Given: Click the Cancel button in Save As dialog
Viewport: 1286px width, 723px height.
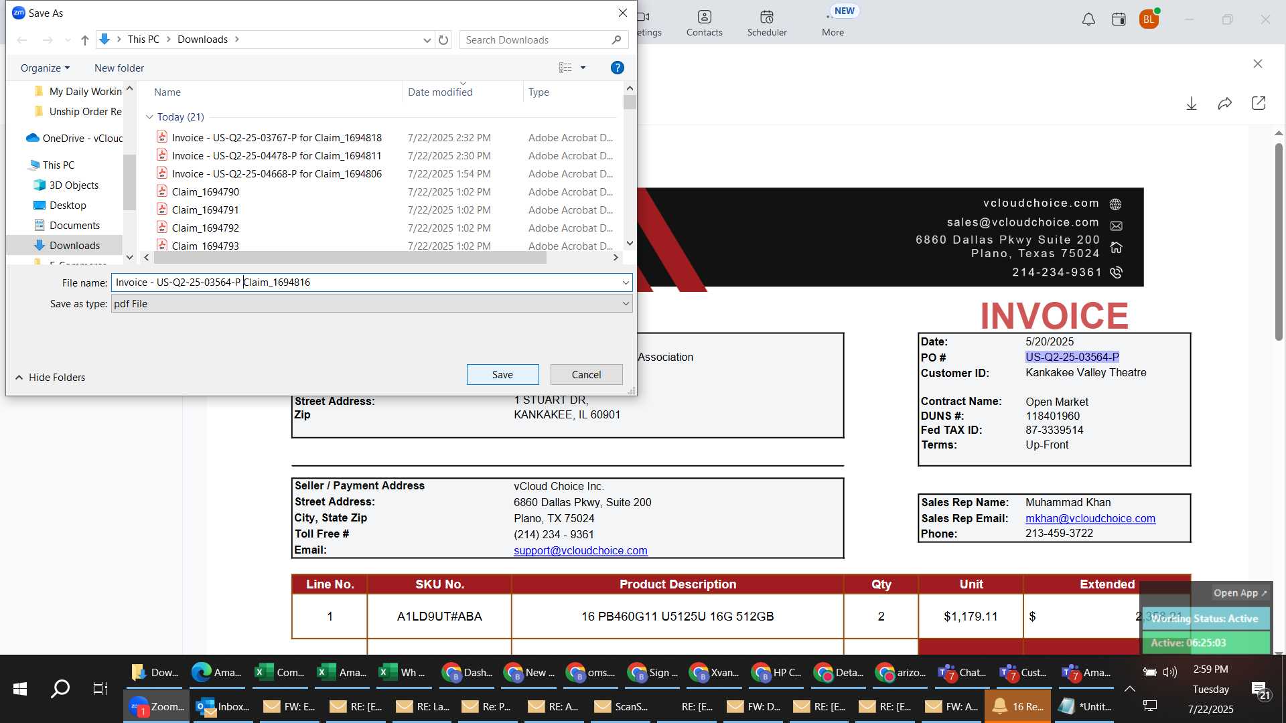Looking at the screenshot, I should click(586, 375).
